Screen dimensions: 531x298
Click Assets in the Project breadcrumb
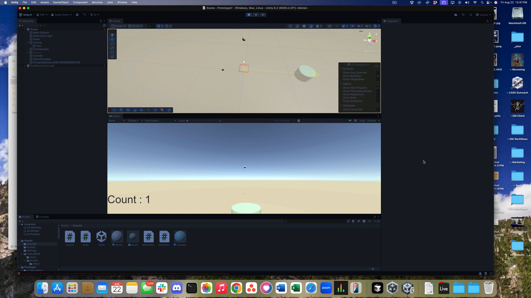click(x=65, y=225)
